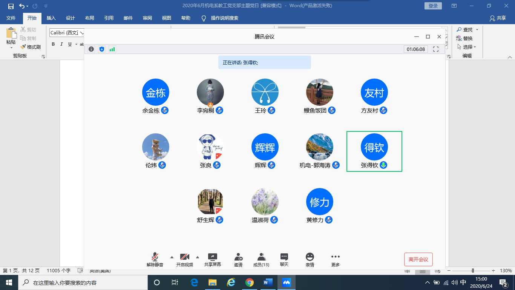Click the meeting info icon
The height and width of the screenshot is (290, 515).
tap(91, 49)
